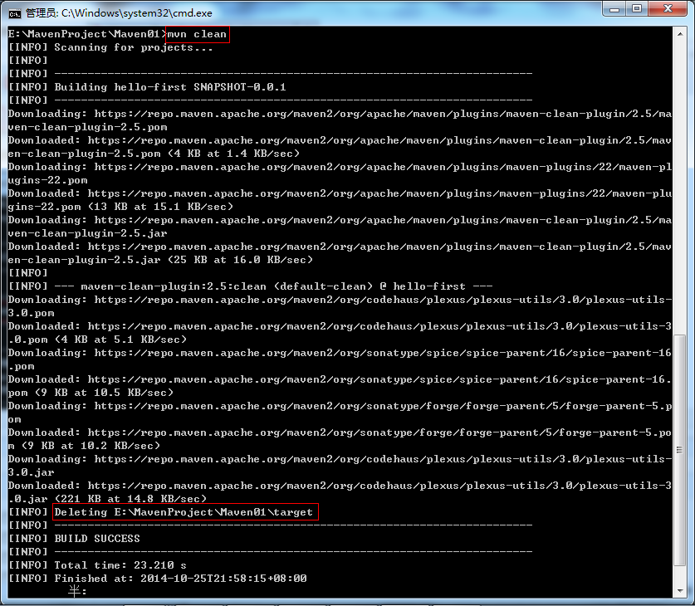Click the 'mvn clean' command text
This screenshot has width=695, height=606.
click(x=198, y=34)
